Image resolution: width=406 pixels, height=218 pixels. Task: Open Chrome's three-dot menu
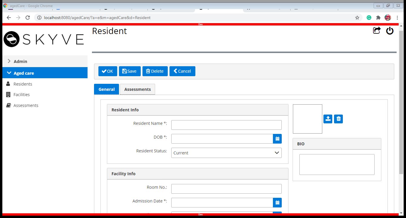[x=397, y=18]
